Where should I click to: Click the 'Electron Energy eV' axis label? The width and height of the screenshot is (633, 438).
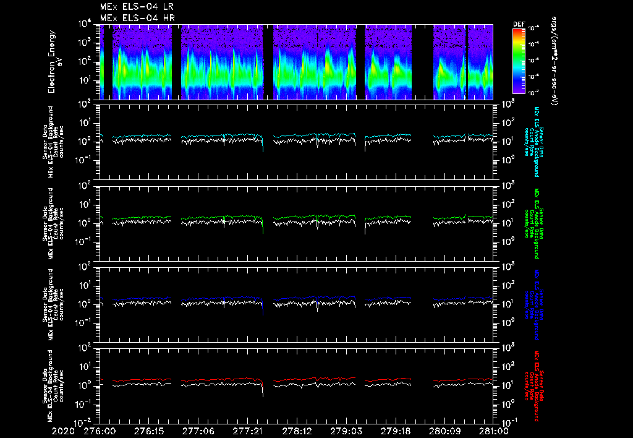[54, 61]
